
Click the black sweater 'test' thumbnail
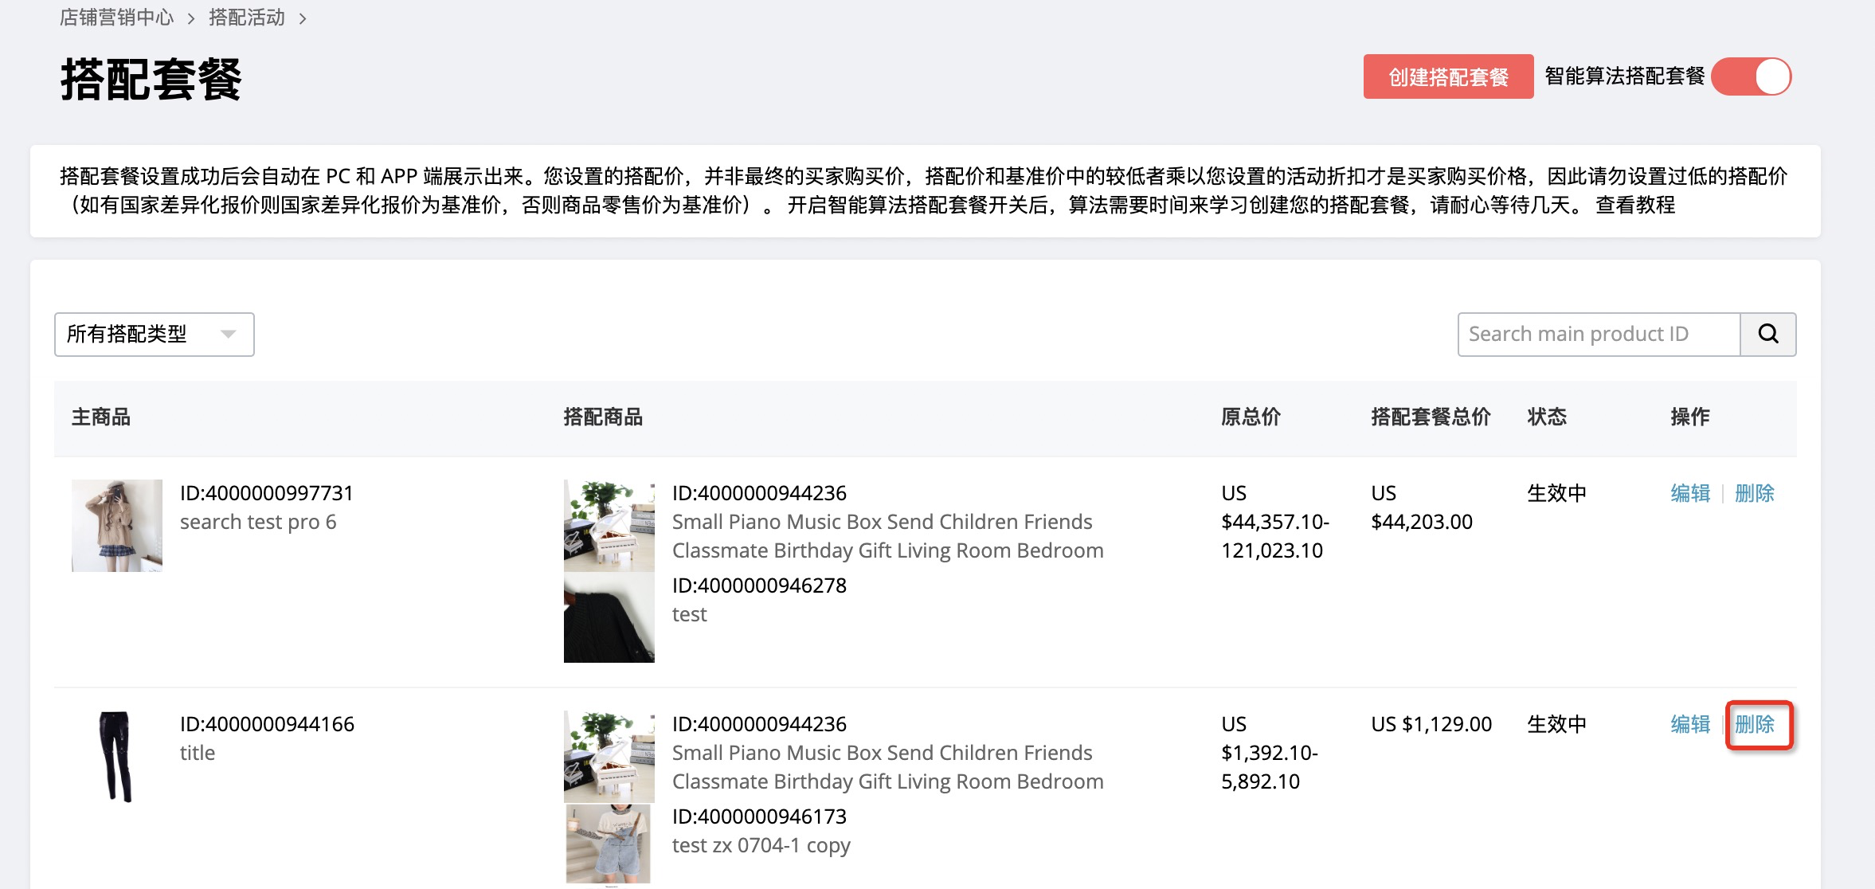pos(609,617)
